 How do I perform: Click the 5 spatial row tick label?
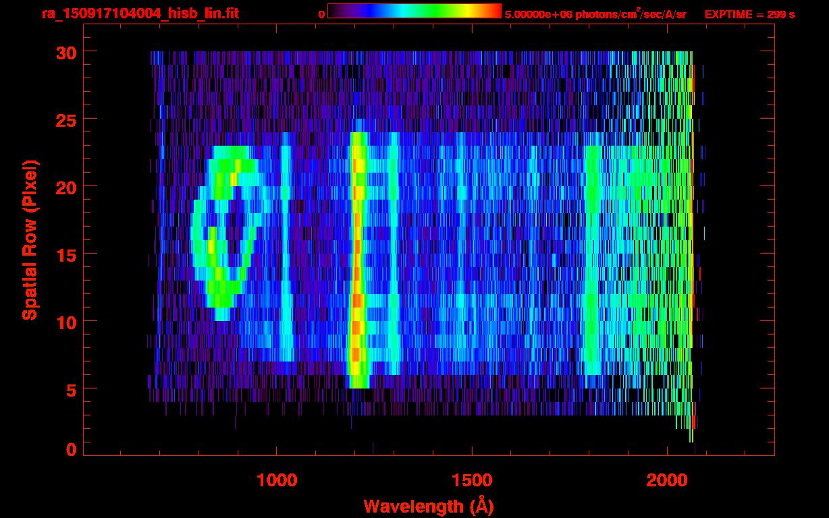(70, 389)
